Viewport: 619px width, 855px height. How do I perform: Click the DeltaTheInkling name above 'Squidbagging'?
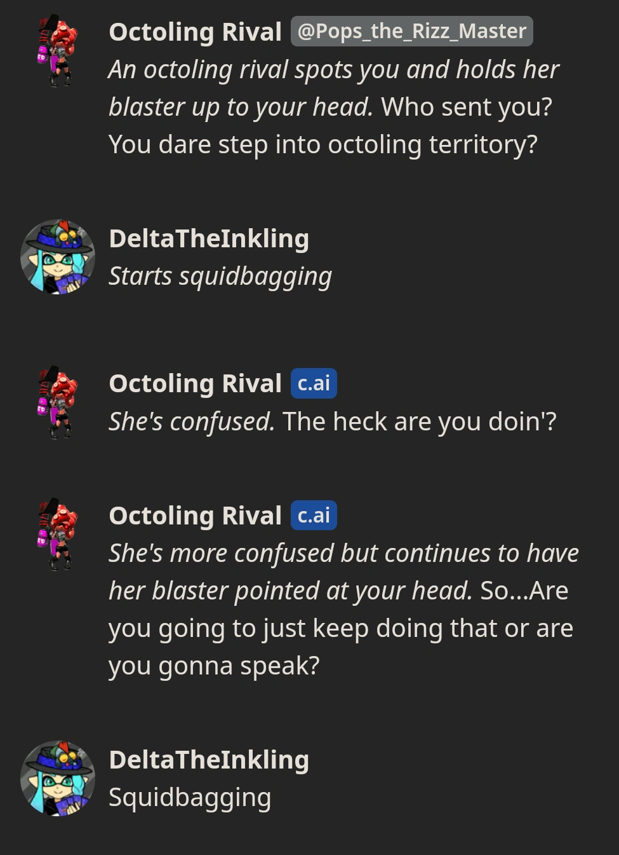tap(209, 759)
